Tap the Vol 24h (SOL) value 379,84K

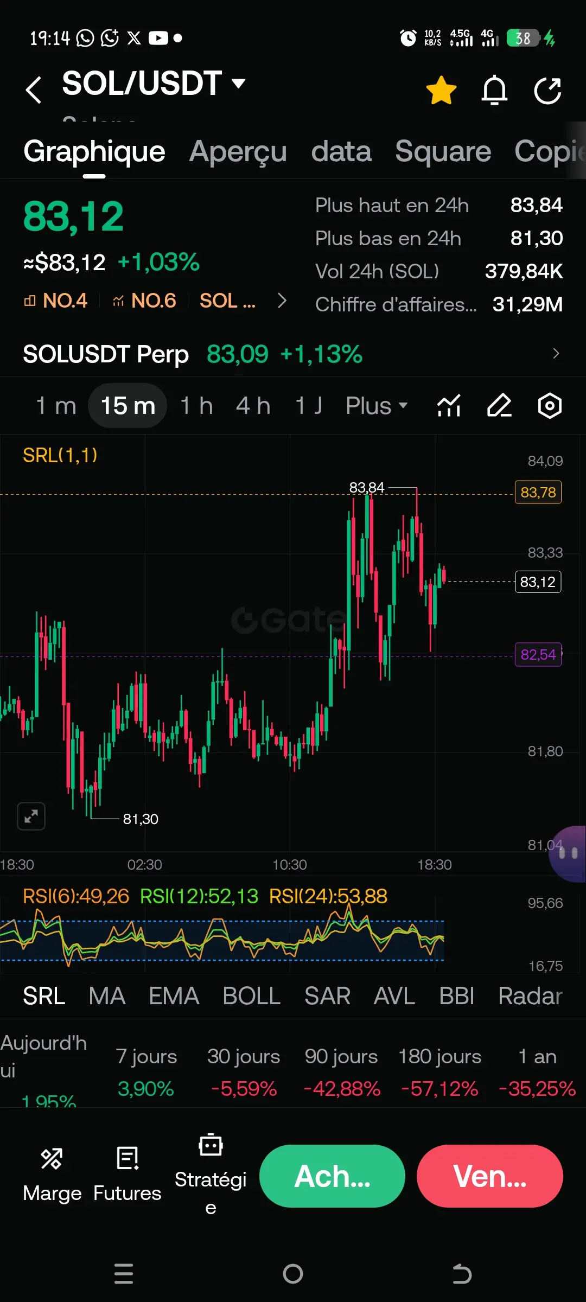click(524, 271)
